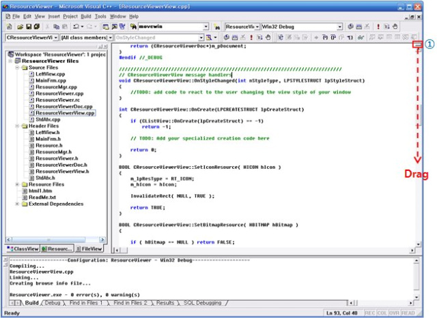The image size is (437, 318).
Task: Click workspace pane scroll right arrow
Action: click(102, 240)
